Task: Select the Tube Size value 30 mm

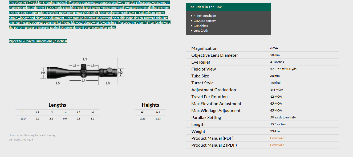Action: (275, 76)
